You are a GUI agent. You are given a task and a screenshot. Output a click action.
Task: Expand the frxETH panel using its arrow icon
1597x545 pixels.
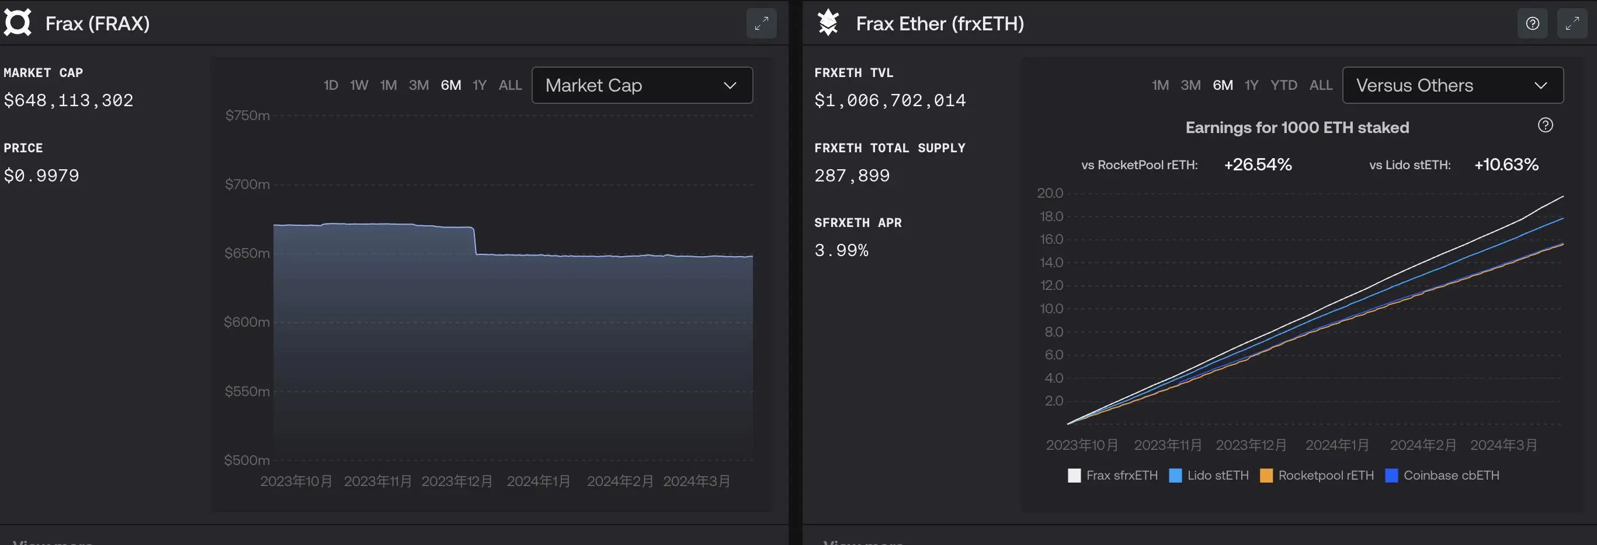[x=1573, y=23]
